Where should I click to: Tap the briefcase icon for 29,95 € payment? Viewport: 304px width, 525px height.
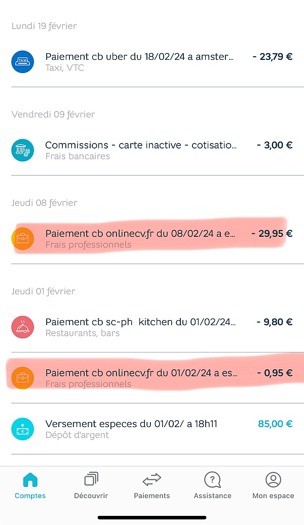(x=23, y=238)
